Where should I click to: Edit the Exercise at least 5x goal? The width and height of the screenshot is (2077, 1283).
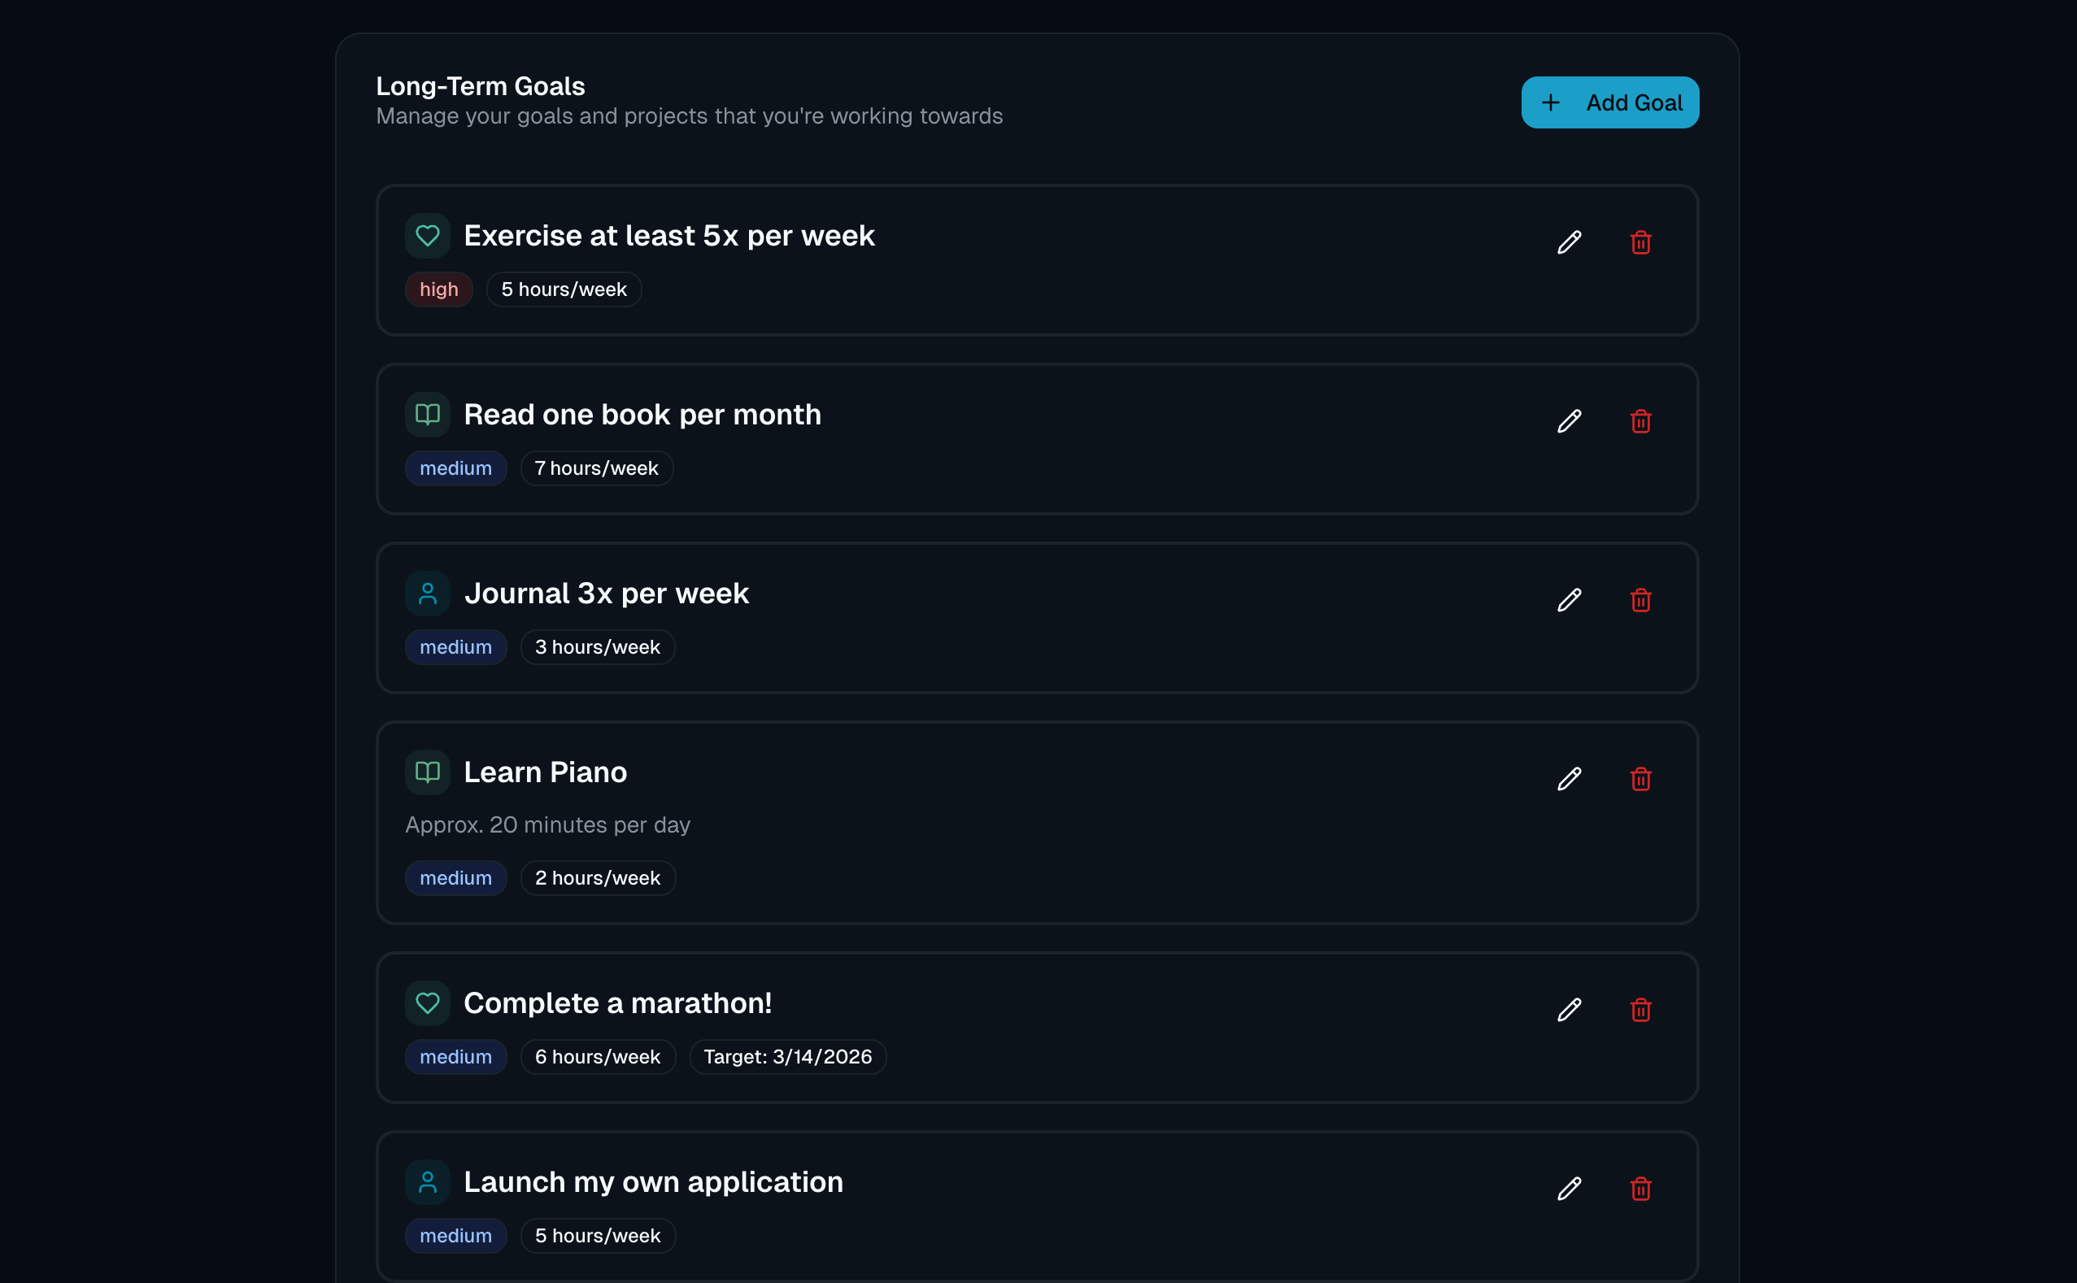pyautogui.click(x=1570, y=242)
